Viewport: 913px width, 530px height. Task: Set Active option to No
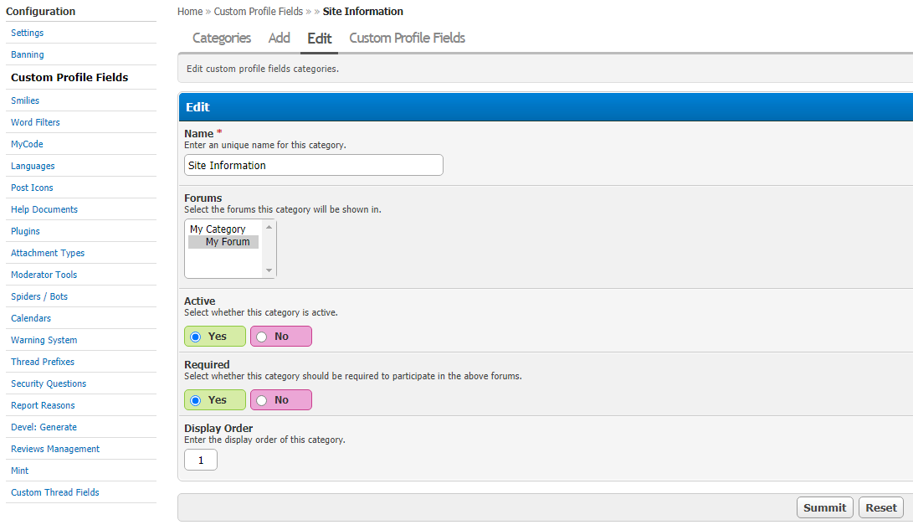(x=262, y=337)
